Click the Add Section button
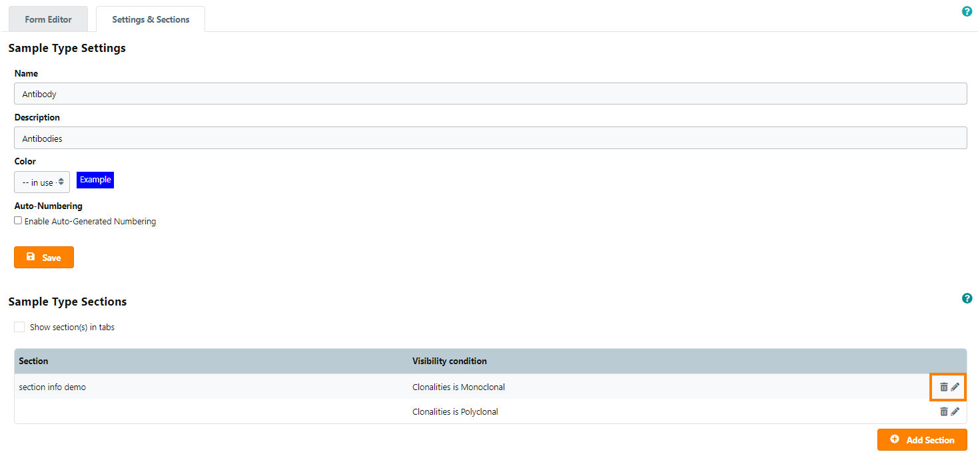Image resolution: width=978 pixels, height=456 pixels. tap(922, 439)
